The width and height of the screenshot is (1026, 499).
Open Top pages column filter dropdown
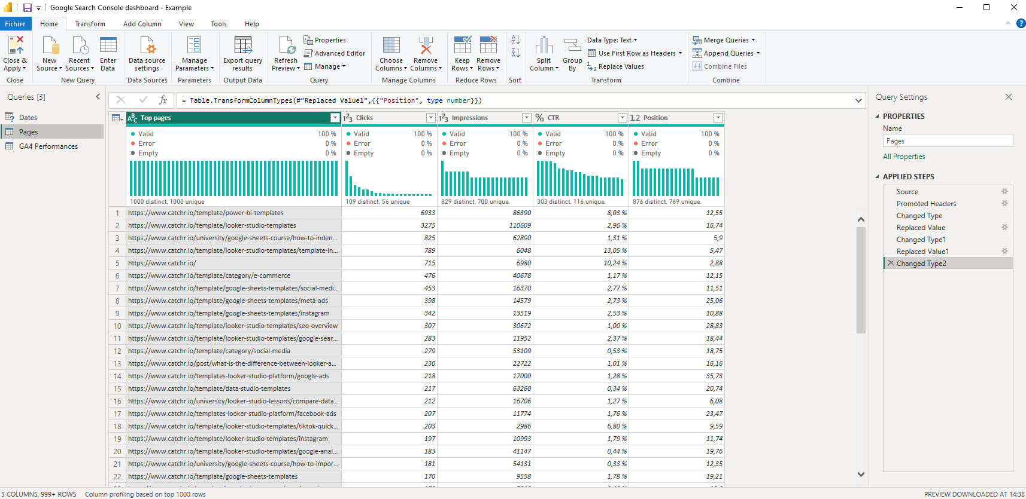click(x=335, y=118)
